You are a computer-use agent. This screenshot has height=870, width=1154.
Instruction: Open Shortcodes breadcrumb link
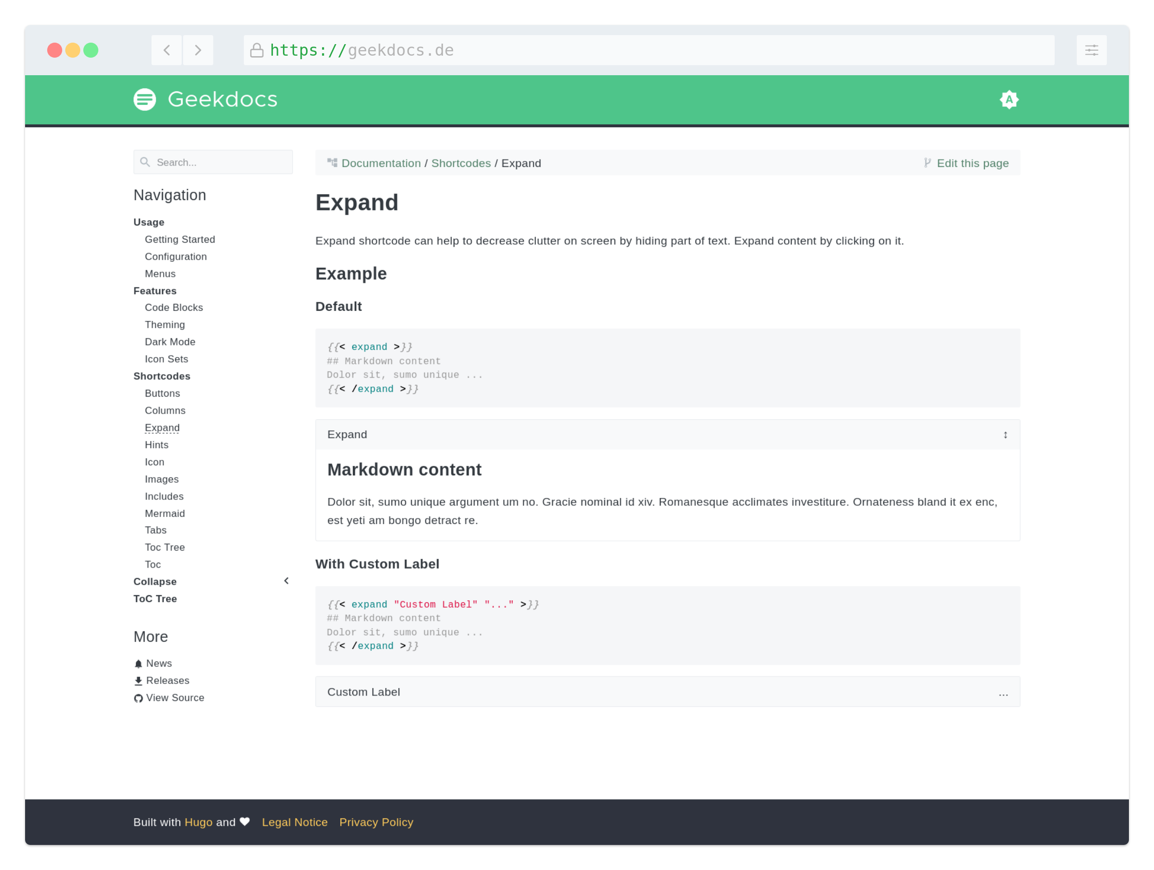pyautogui.click(x=461, y=163)
